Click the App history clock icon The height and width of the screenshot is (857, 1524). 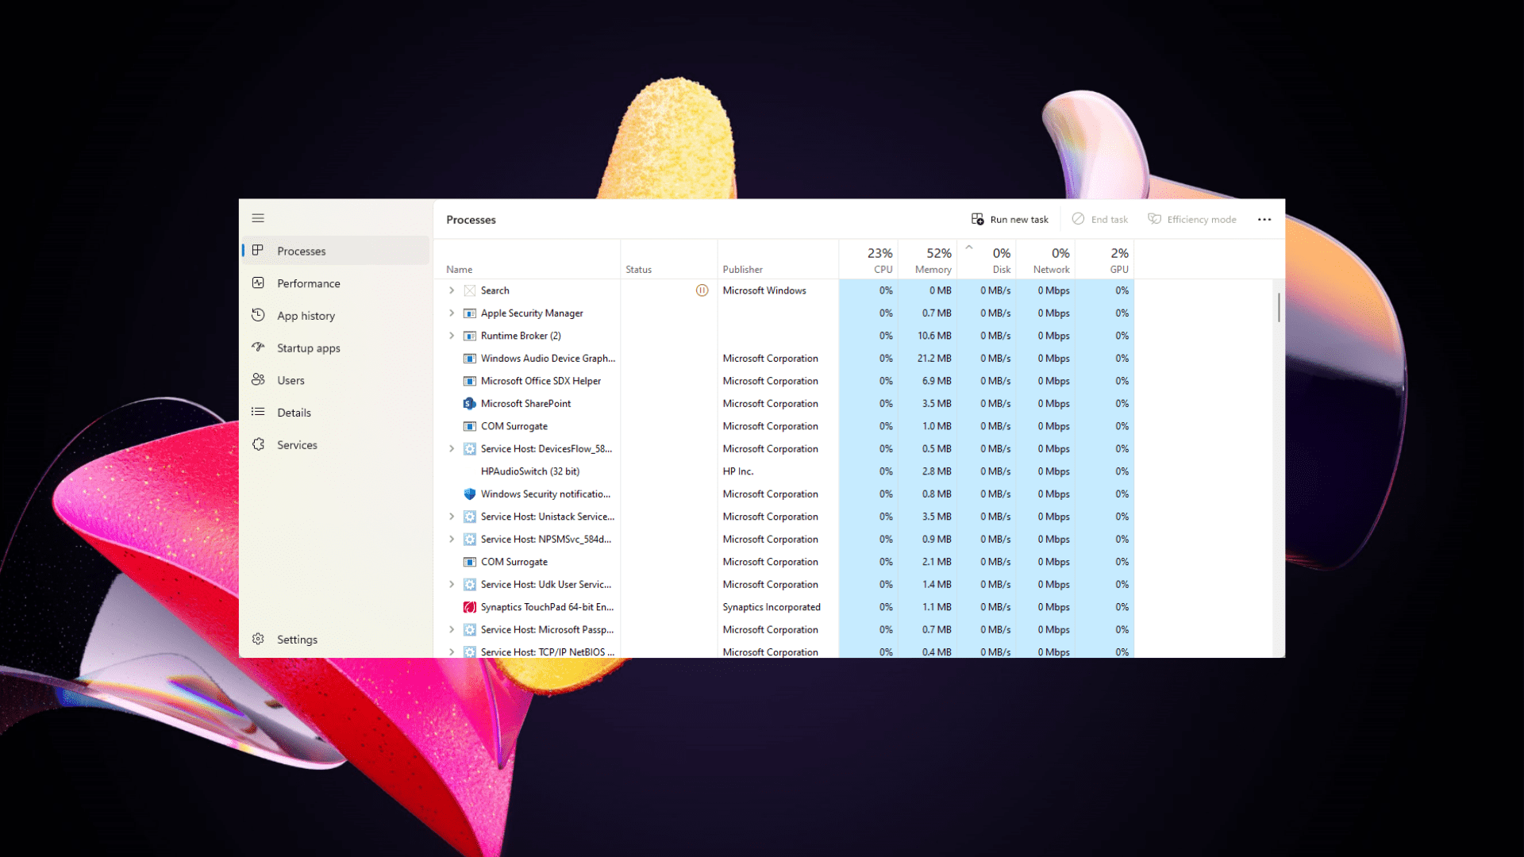coord(258,315)
